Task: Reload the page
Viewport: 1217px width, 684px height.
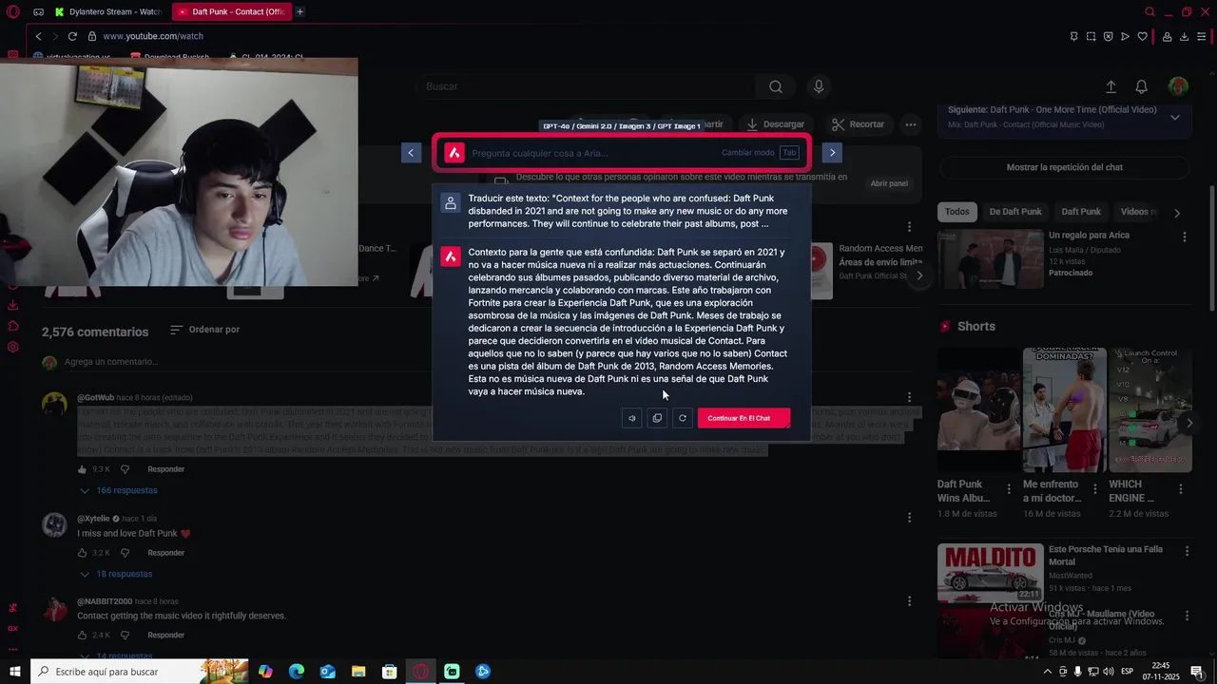Action: 72,36
